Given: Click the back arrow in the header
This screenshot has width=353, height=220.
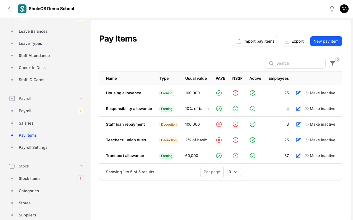Looking at the screenshot, I should [x=9, y=9].
